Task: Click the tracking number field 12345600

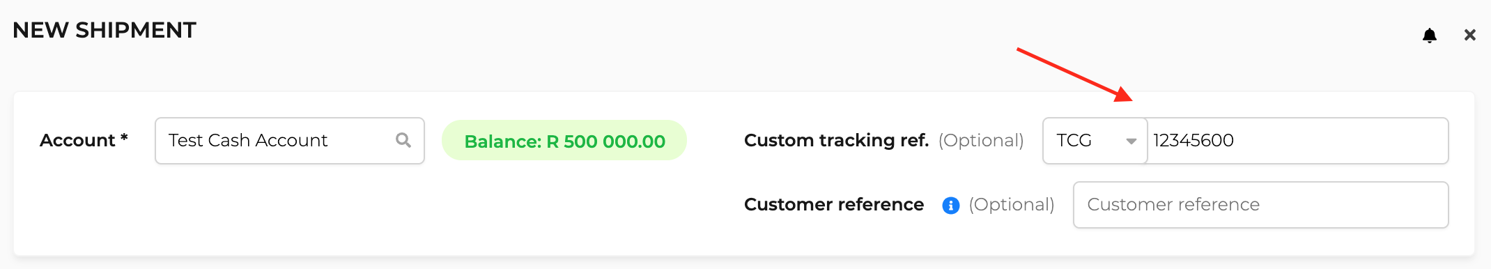Action: tap(1298, 141)
